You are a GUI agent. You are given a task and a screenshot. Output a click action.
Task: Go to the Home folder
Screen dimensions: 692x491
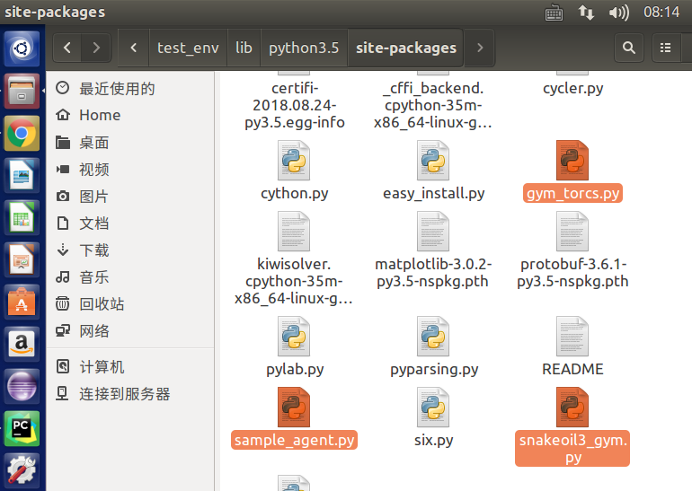click(x=130, y=115)
